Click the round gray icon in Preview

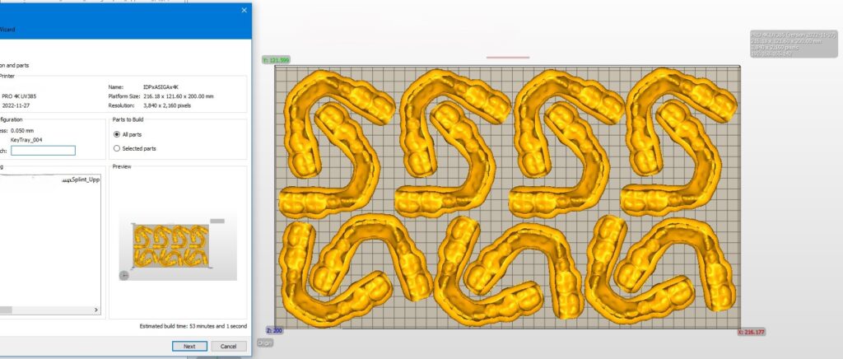coord(124,275)
